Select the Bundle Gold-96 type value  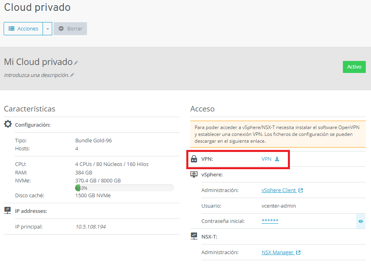click(x=94, y=141)
